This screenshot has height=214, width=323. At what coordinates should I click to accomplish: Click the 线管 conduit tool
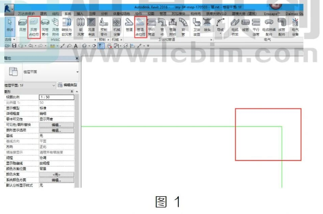246,25
